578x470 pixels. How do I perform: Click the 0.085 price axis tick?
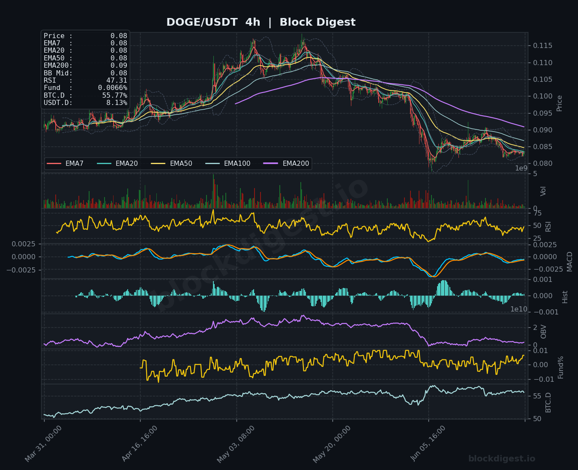(542, 147)
